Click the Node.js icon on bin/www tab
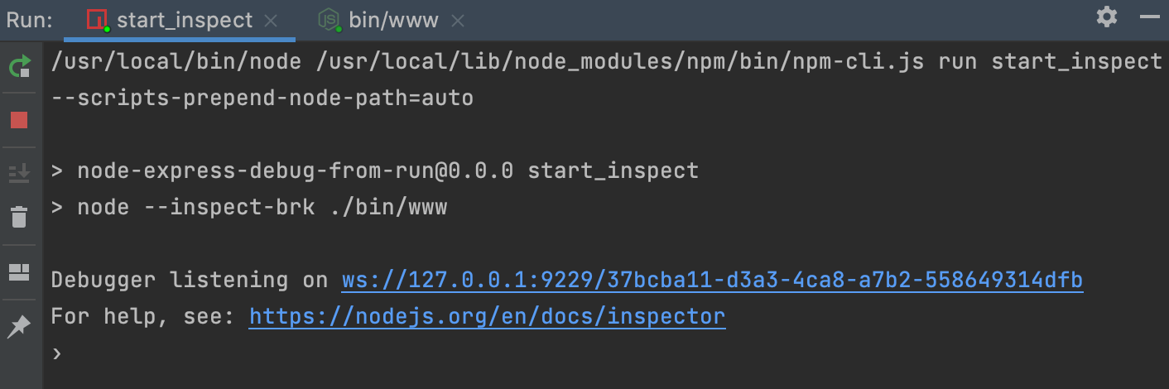Viewport: 1169px width, 389px height. [x=330, y=21]
